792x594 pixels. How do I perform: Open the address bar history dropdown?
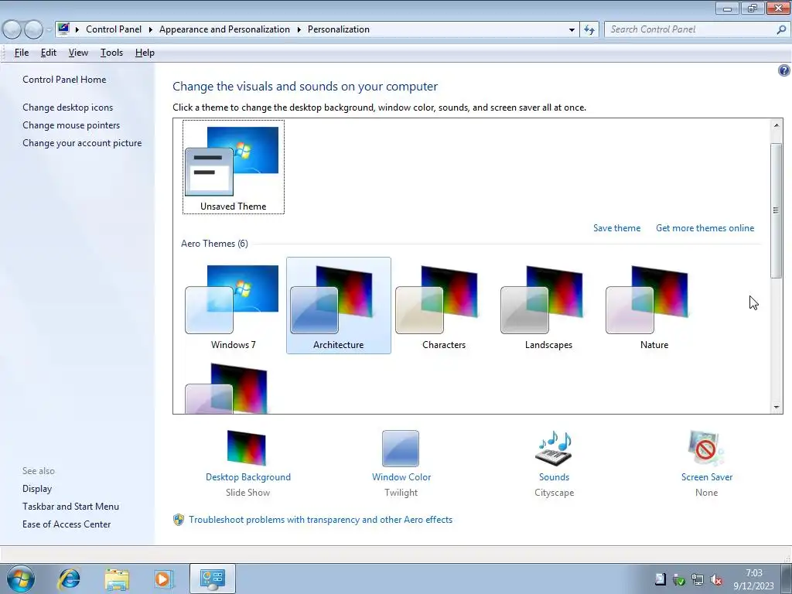(x=572, y=30)
